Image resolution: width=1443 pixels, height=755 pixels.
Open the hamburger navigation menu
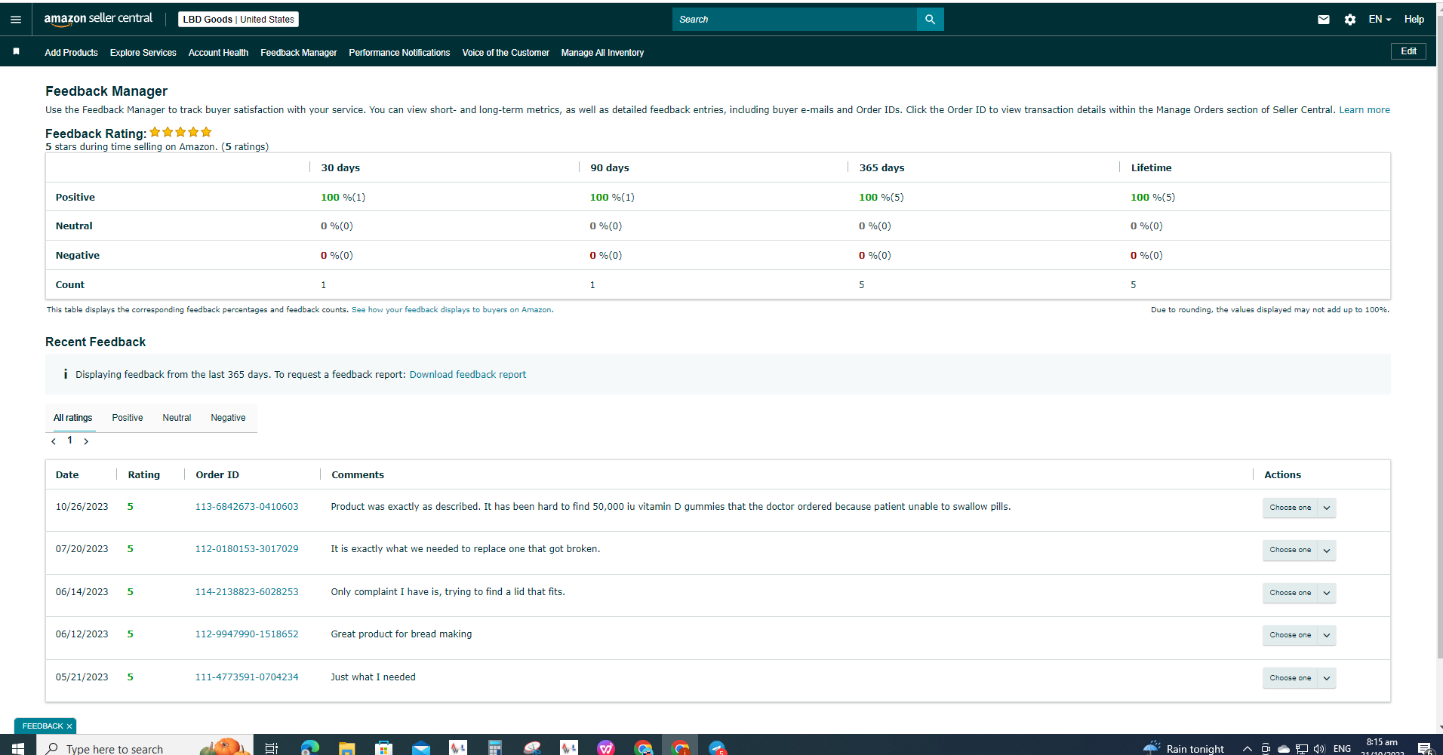point(16,20)
